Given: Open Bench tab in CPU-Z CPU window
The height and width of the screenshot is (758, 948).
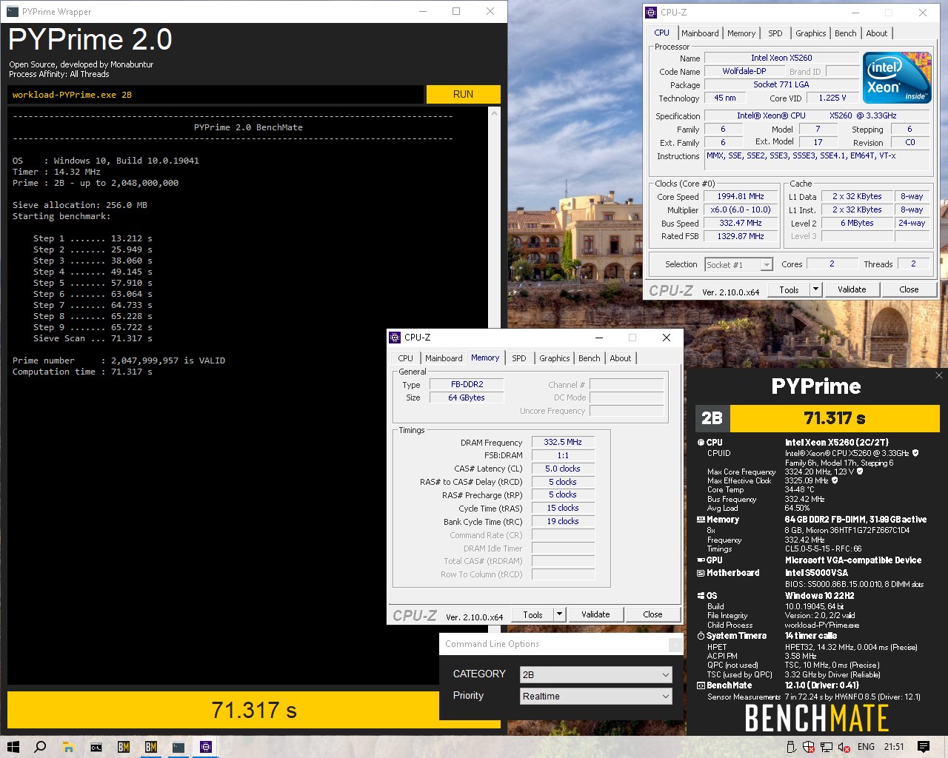Looking at the screenshot, I should tap(846, 33).
